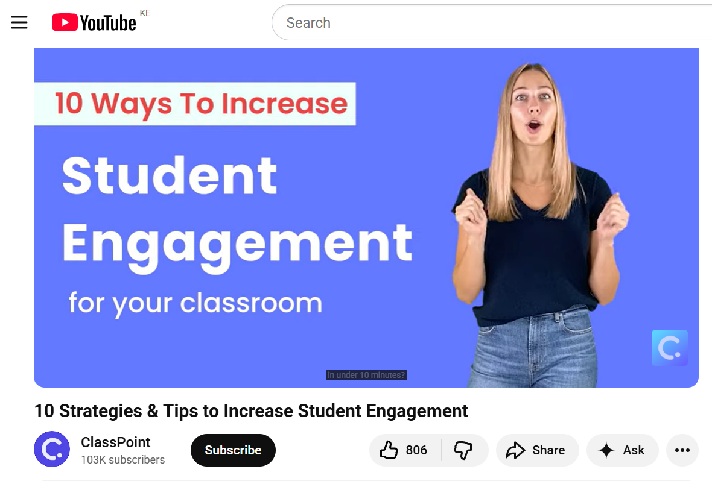The image size is (712, 481).
Task: Click the 103K subscribers text
Action: coord(123,460)
